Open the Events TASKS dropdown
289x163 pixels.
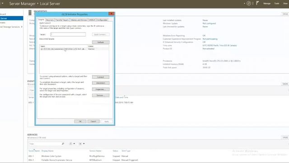pos(285,84)
